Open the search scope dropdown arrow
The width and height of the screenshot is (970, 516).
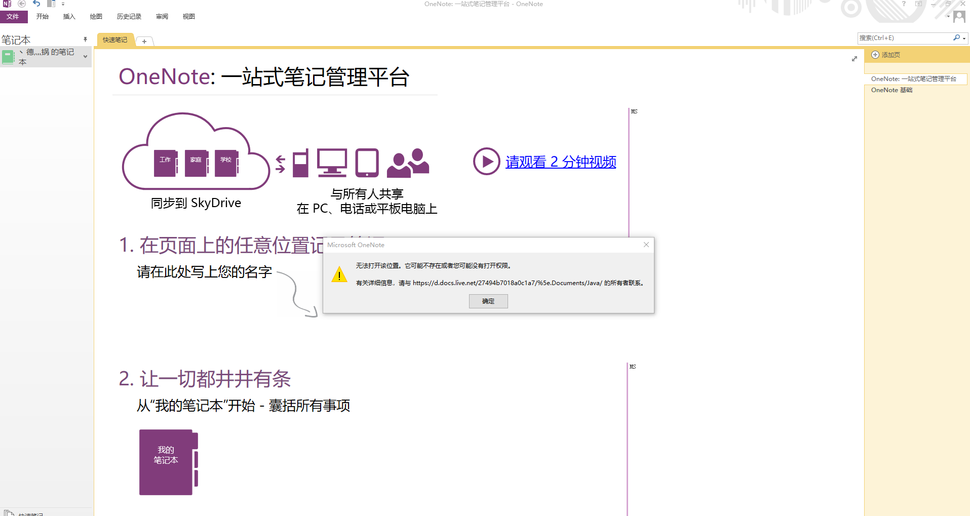(964, 38)
